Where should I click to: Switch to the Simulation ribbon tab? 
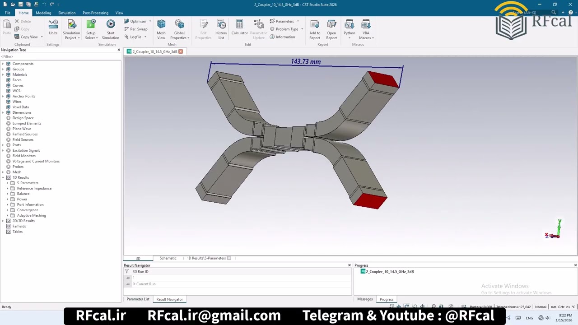coord(67,13)
